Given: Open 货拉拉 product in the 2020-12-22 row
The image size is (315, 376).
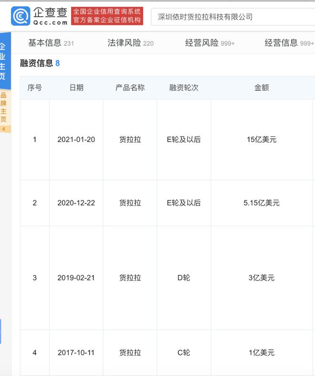Looking at the screenshot, I should 130,203.
